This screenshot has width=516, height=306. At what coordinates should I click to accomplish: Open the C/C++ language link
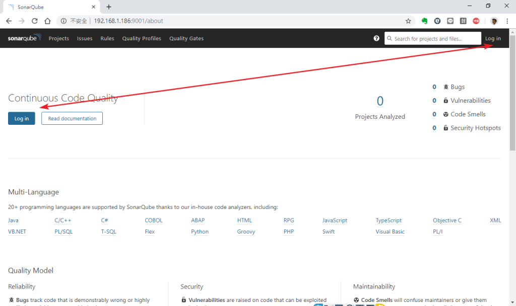point(63,220)
